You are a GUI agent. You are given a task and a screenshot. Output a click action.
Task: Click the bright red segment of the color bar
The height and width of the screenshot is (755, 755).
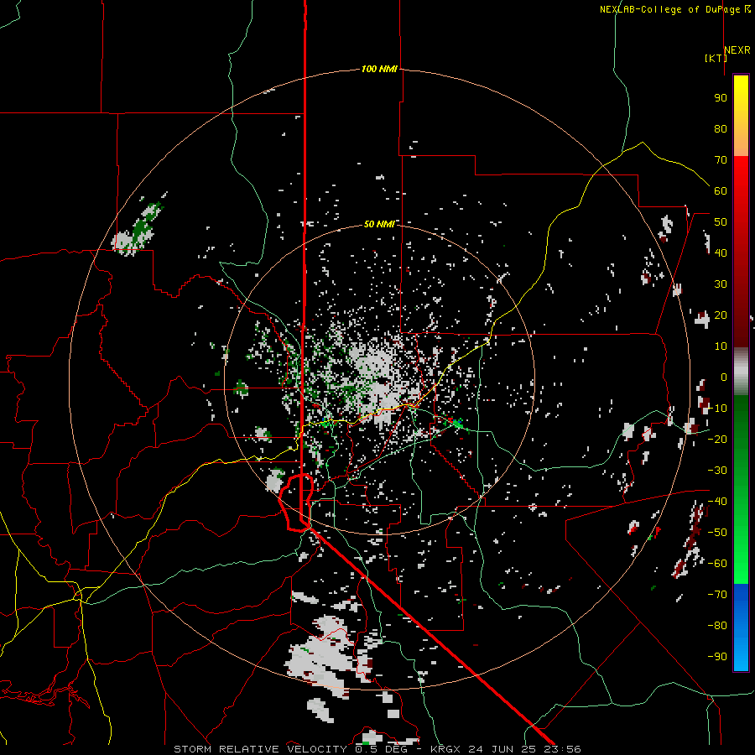pos(741,188)
